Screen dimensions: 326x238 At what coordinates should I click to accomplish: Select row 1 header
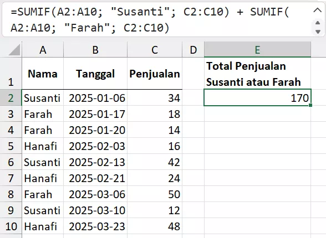[11, 74]
